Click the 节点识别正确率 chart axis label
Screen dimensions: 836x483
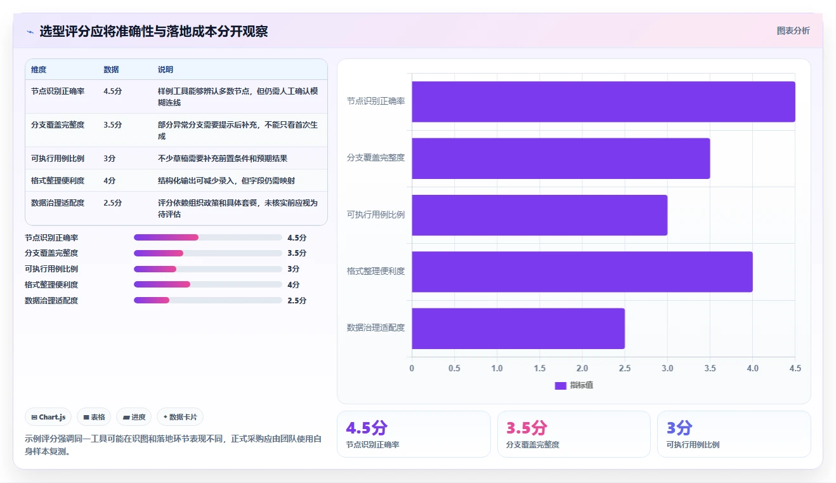(376, 101)
